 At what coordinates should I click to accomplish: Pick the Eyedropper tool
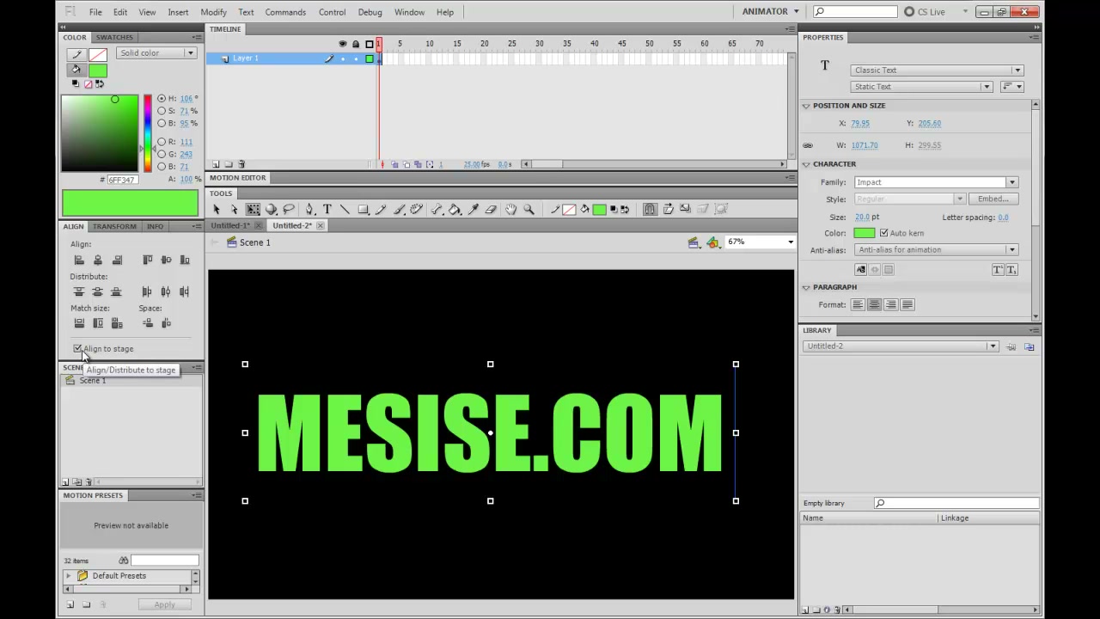[473, 209]
